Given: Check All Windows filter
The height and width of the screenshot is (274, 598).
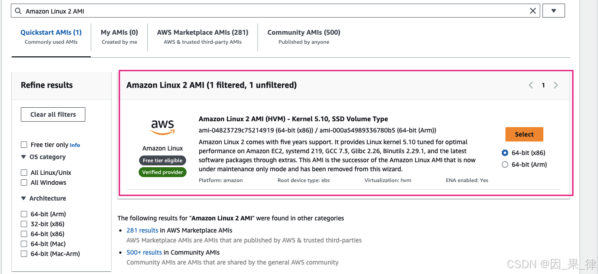Looking at the screenshot, I should point(24,183).
